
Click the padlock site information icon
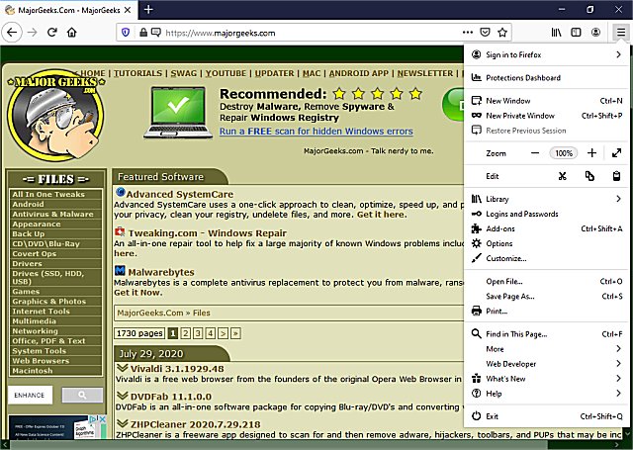point(142,33)
